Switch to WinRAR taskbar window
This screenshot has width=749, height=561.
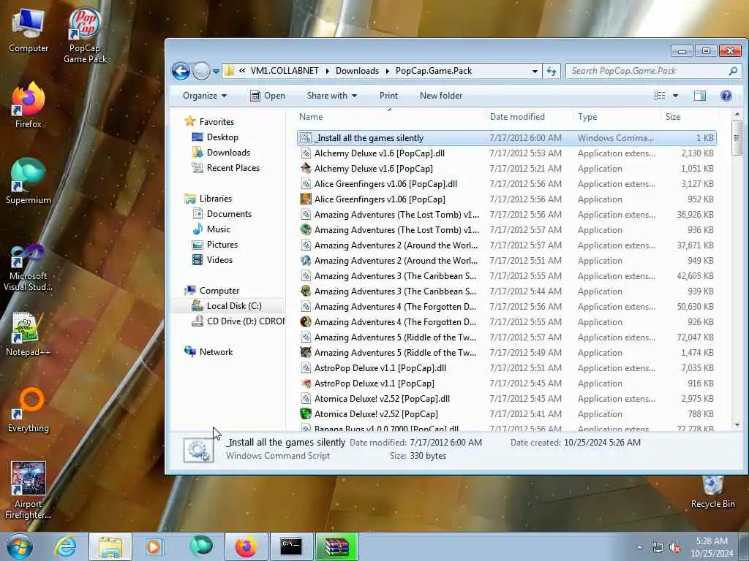336,546
